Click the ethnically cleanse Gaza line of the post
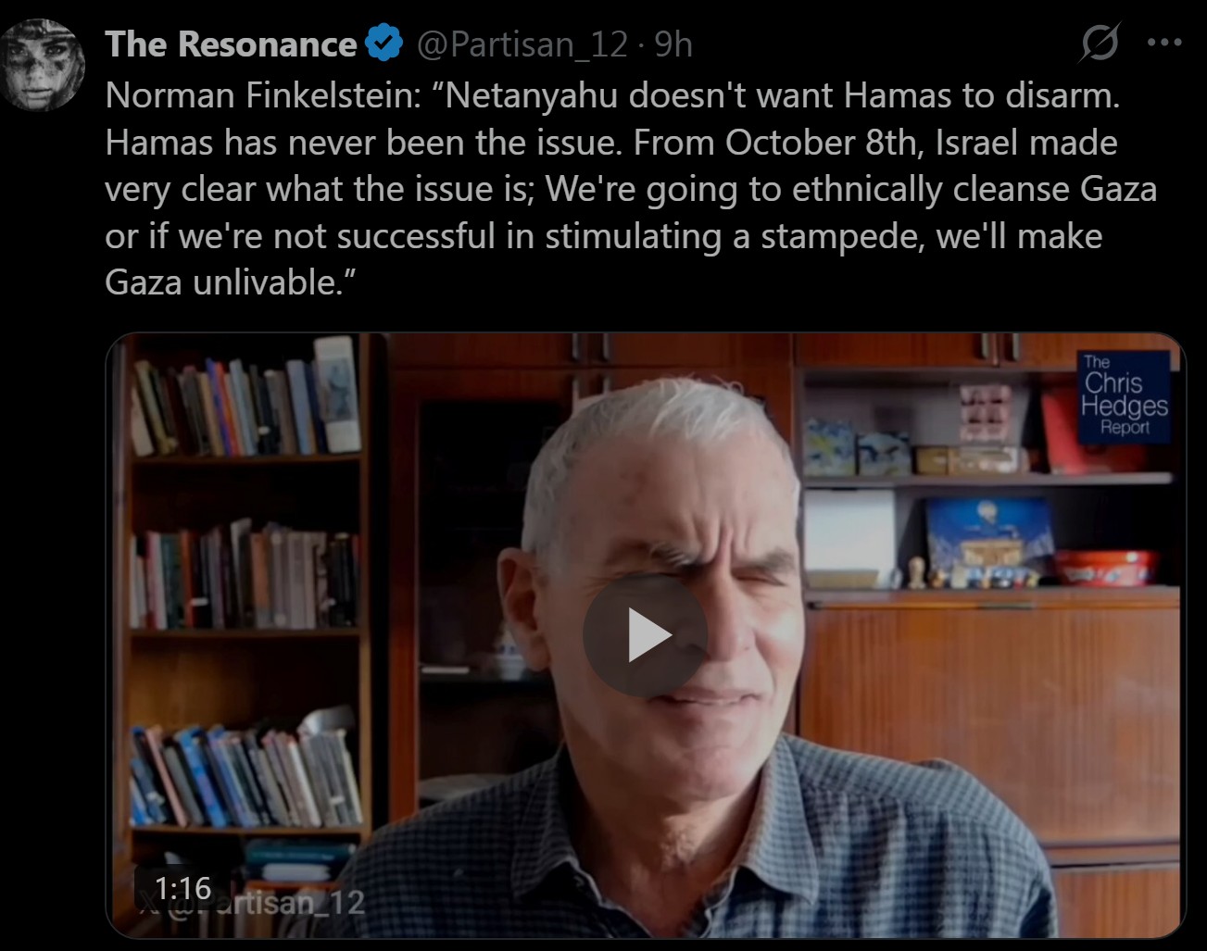The image size is (1207, 951). (x=631, y=189)
